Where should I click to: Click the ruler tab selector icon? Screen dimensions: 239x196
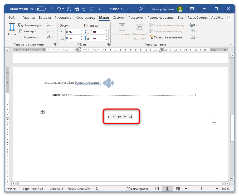coord(7,50)
